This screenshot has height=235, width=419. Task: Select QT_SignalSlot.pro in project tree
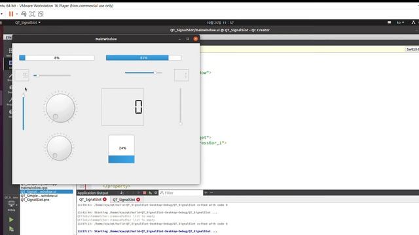coord(35,200)
